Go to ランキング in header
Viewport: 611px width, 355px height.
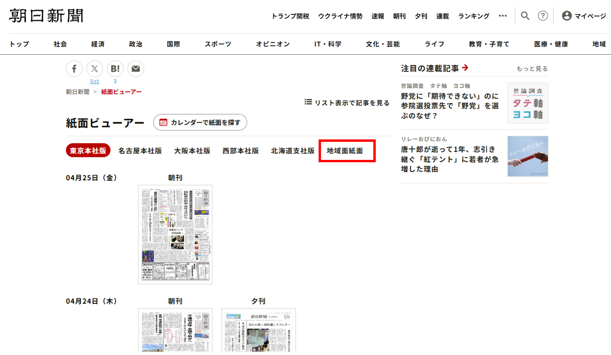click(x=474, y=16)
